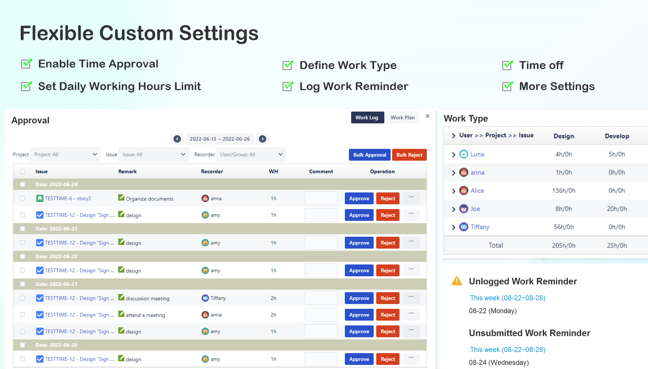
Task: Click the Bulk Approval button
Action: click(370, 155)
